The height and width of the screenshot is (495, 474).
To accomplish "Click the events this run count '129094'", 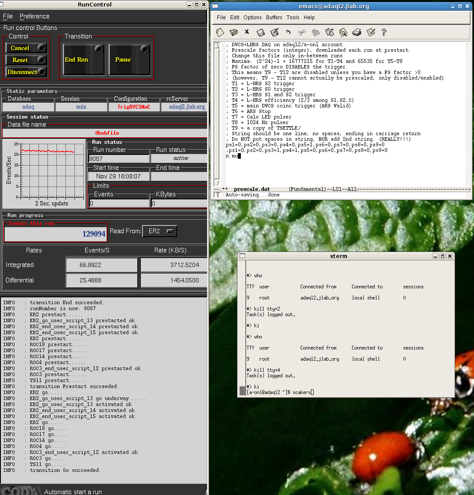I will click(94, 234).
